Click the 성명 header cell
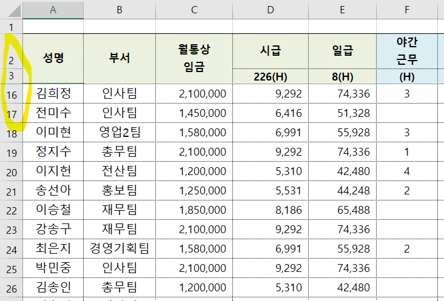 coord(53,59)
